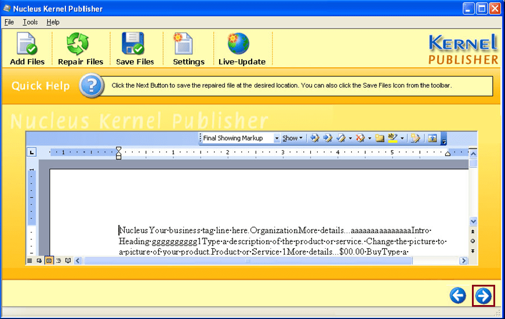Image resolution: width=505 pixels, height=319 pixels.
Task: Open the Final Showing Markup dropdown
Action: click(277, 139)
